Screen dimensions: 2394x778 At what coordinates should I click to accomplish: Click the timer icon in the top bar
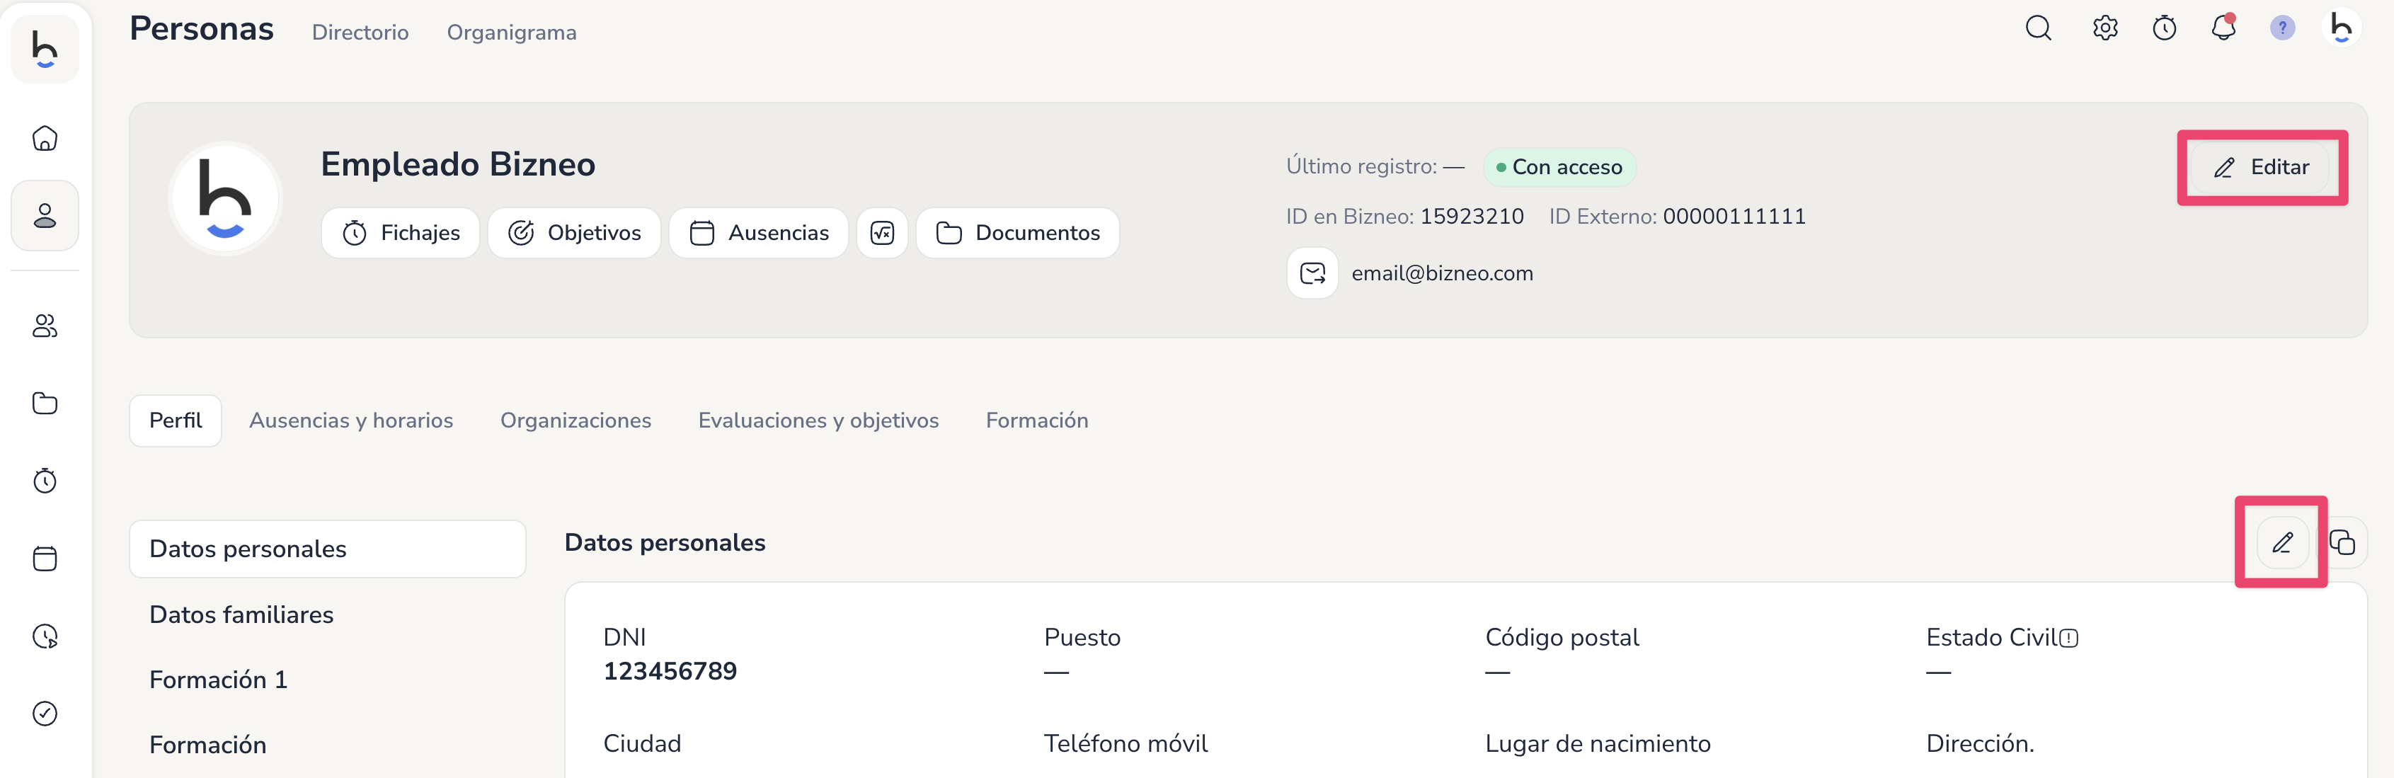(2165, 29)
